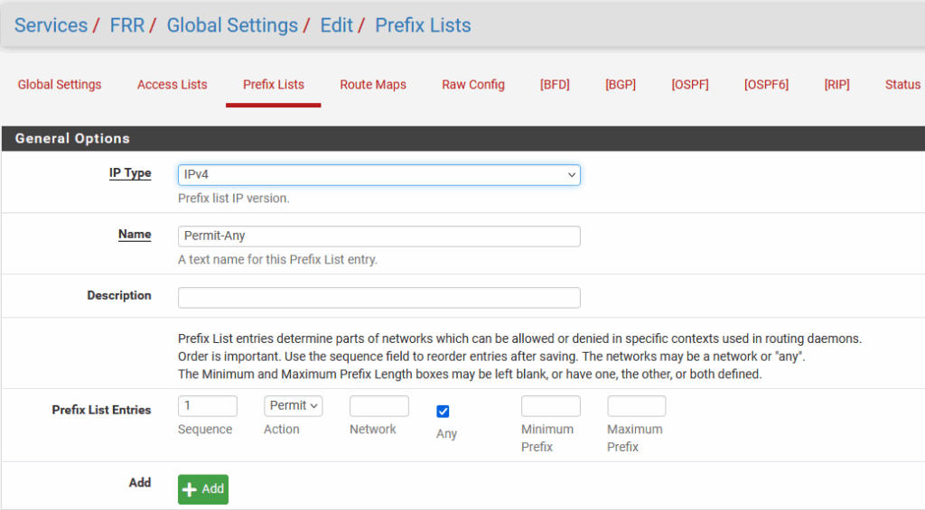Go to the Raw Config tab
Image resolution: width=925 pixels, height=510 pixels.
tap(472, 85)
